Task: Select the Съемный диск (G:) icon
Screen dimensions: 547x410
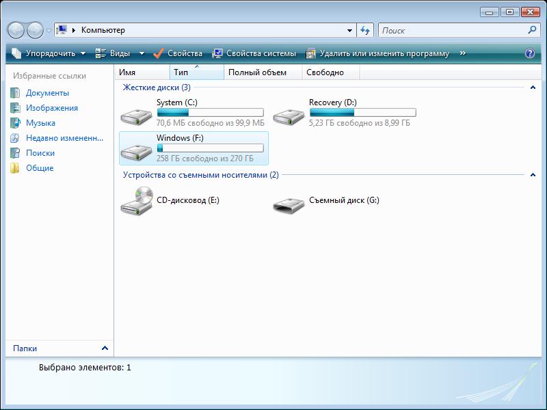Action: [x=289, y=206]
